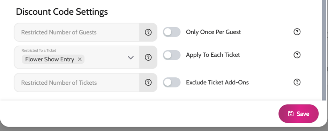Toggle the Exclude Ticket Add-Ons switch

tap(172, 82)
